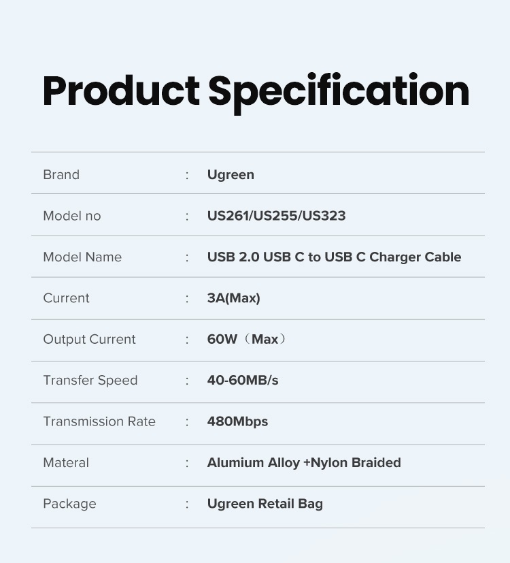Select the Model no label
Viewport: 510px width, 563px height.
coord(71,216)
